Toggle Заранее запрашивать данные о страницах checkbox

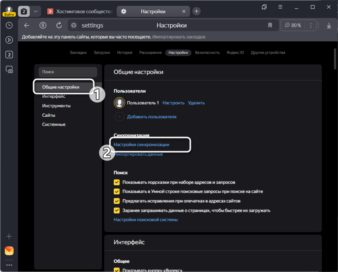(117, 210)
